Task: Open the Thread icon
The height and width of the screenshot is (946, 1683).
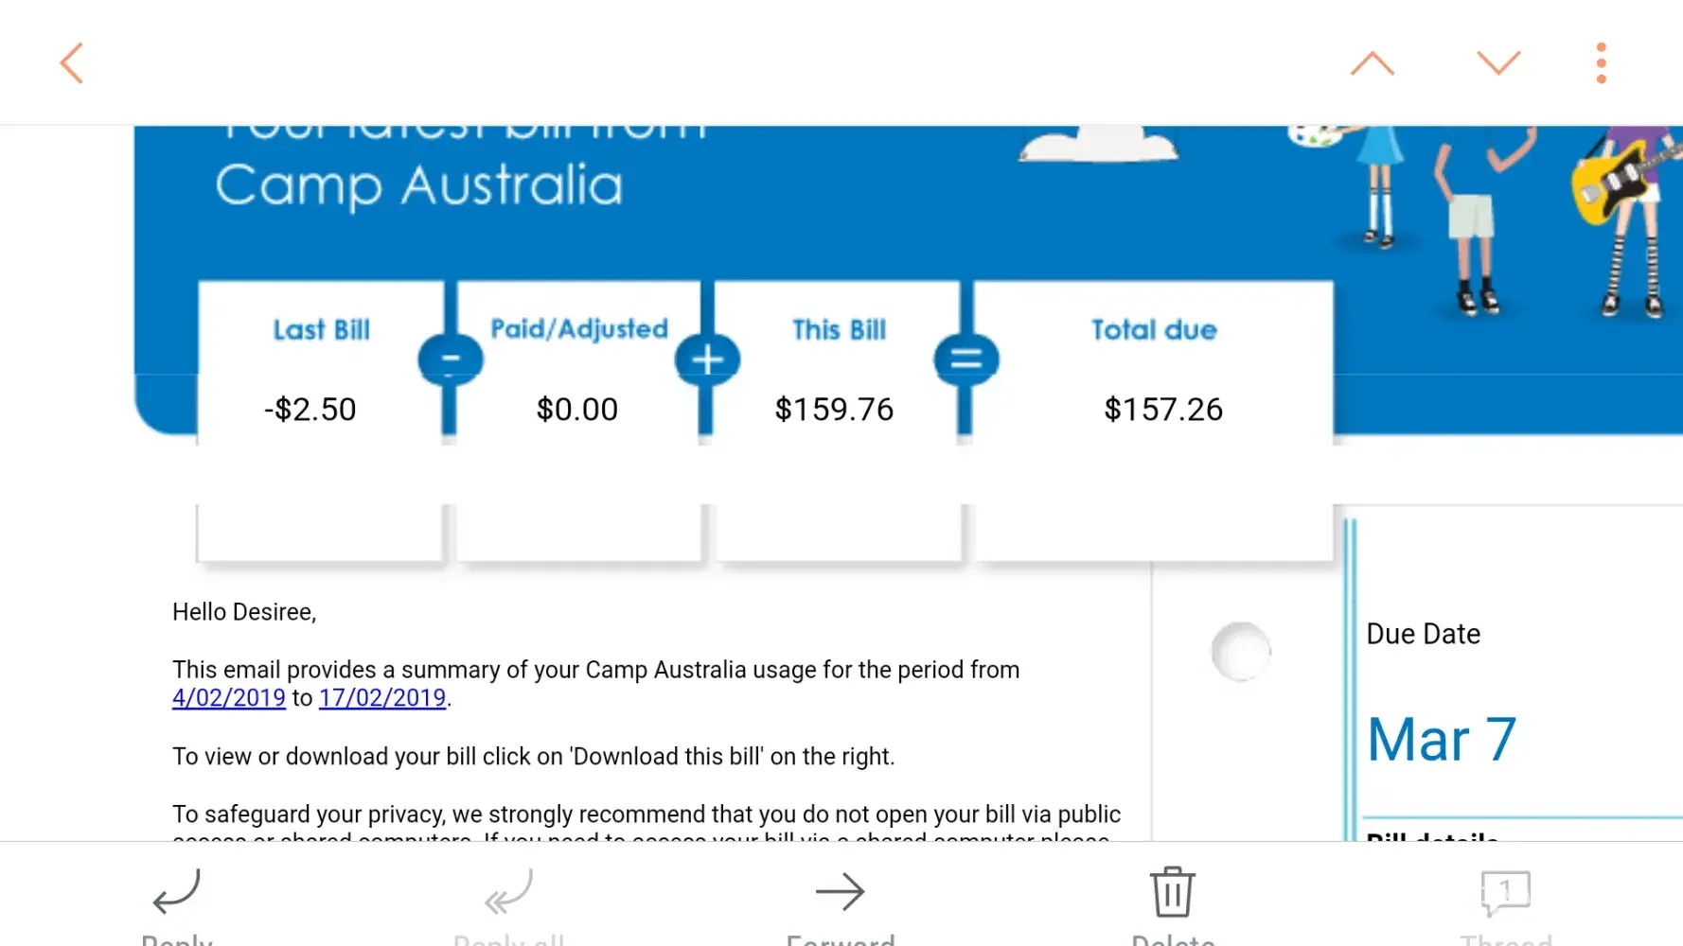Action: pyautogui.click(x=1505, y=892)
